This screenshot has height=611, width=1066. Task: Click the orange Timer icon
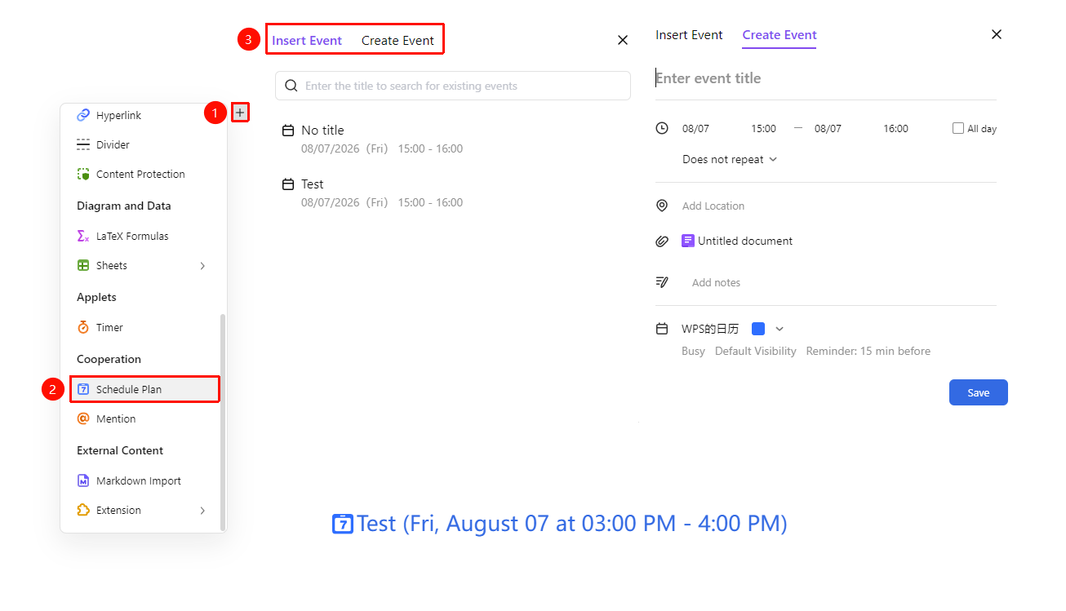click(x=82, y=327)
